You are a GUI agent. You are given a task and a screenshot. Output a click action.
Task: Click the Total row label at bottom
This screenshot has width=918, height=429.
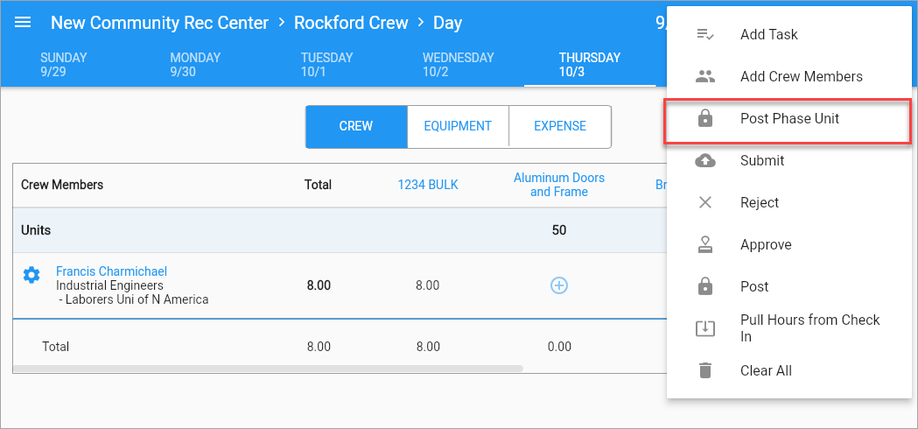point(56,347)
